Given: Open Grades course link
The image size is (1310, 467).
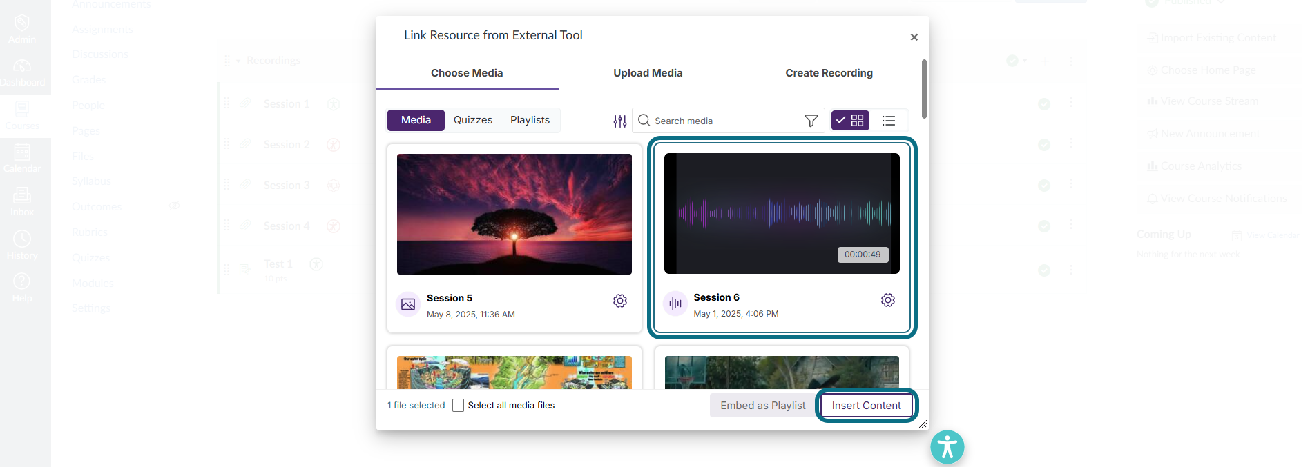Looking at the screenshot, I should [89, 79].
